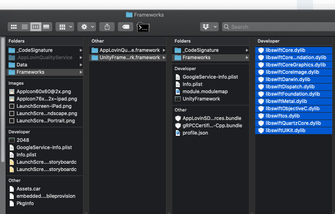The height and width of the screenshot is (214, 335).
Task: Open Terminal here toolbar icon
Action: (143, 27)
